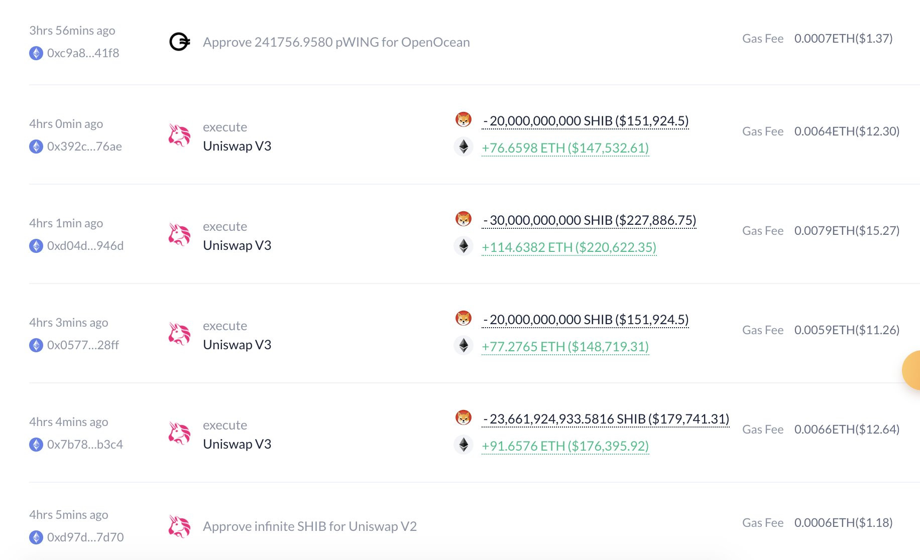The height and width of the screenshot is (560, 920).
Task: Click the +91.6576 ETH ($176,395.92) amount
Action: [x=565, y=446]
